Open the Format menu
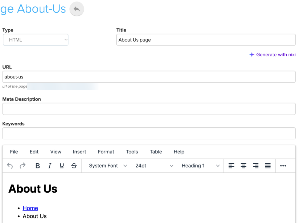This screenshot has width=303, height=223. coord(106,152)
